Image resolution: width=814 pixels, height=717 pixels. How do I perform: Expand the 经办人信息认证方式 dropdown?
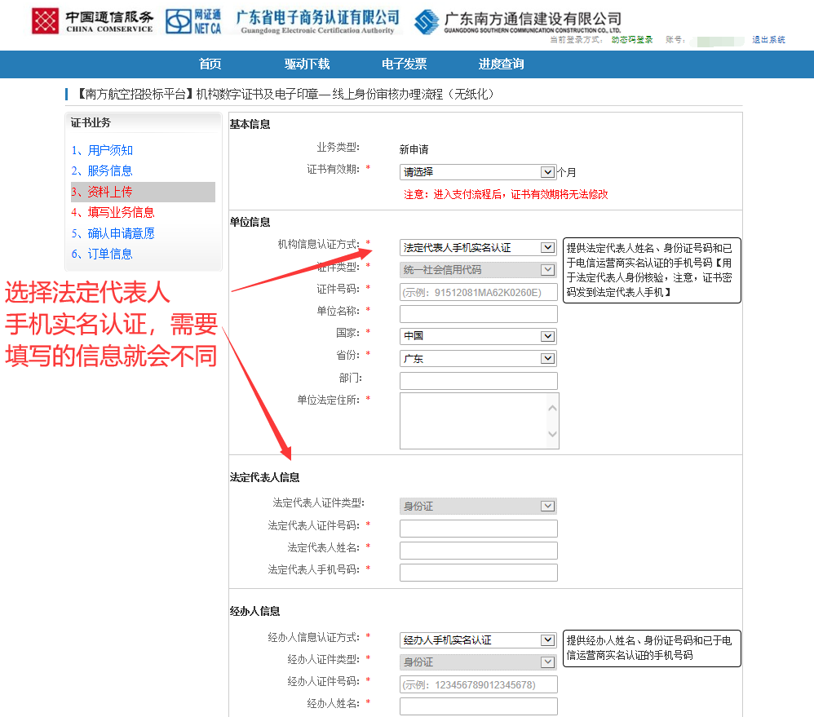(x=477, y=640)
